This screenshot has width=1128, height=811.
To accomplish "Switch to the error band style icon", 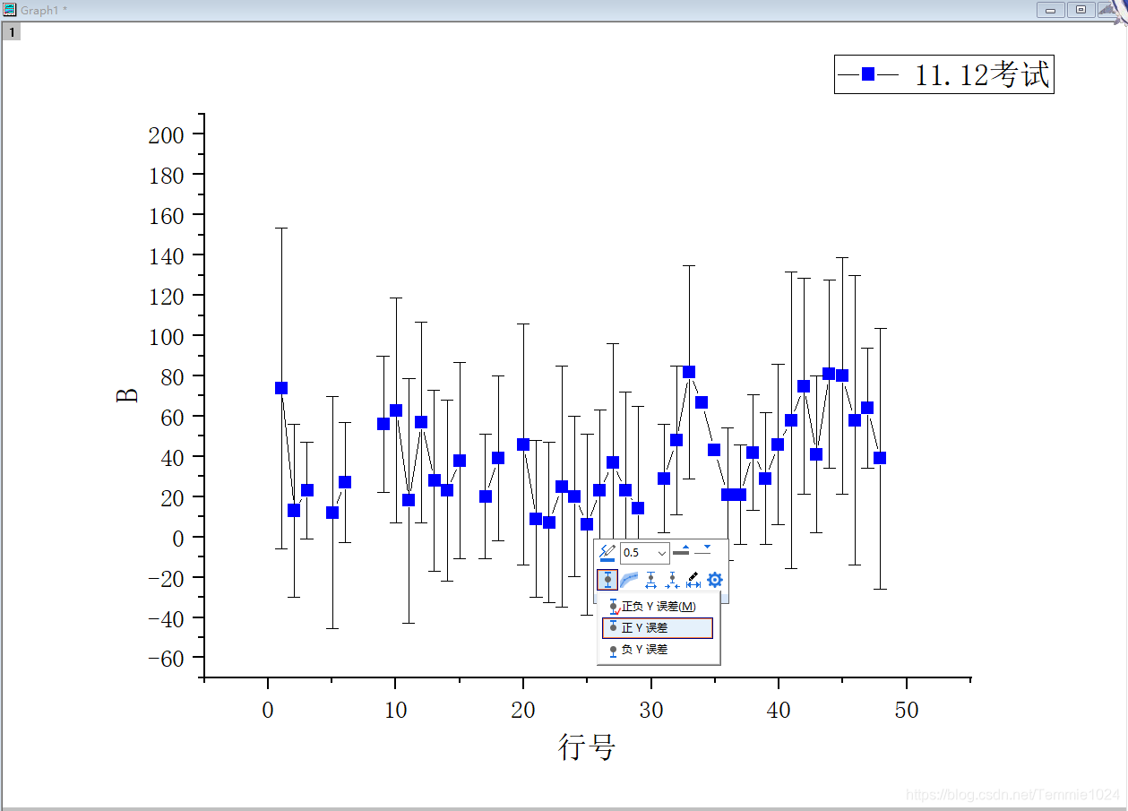I will tap(629, 580).
